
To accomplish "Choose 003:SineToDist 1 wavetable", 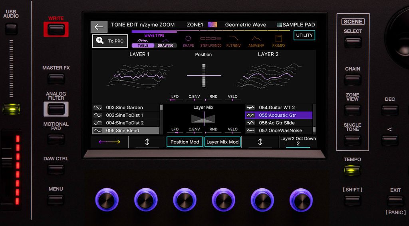I will click(126, 115).
